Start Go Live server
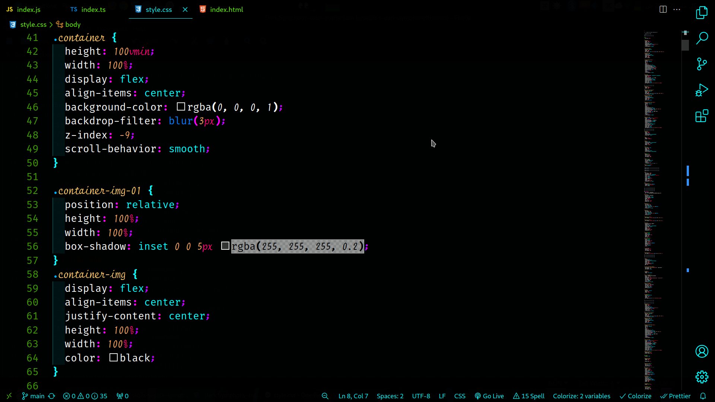 click(x=489, y=396)
